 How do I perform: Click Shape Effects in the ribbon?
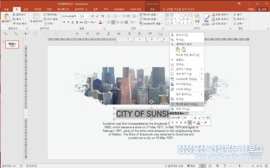pos(220,24)
